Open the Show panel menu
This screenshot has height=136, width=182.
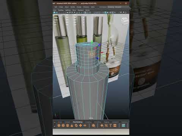(x=74, y=10)
